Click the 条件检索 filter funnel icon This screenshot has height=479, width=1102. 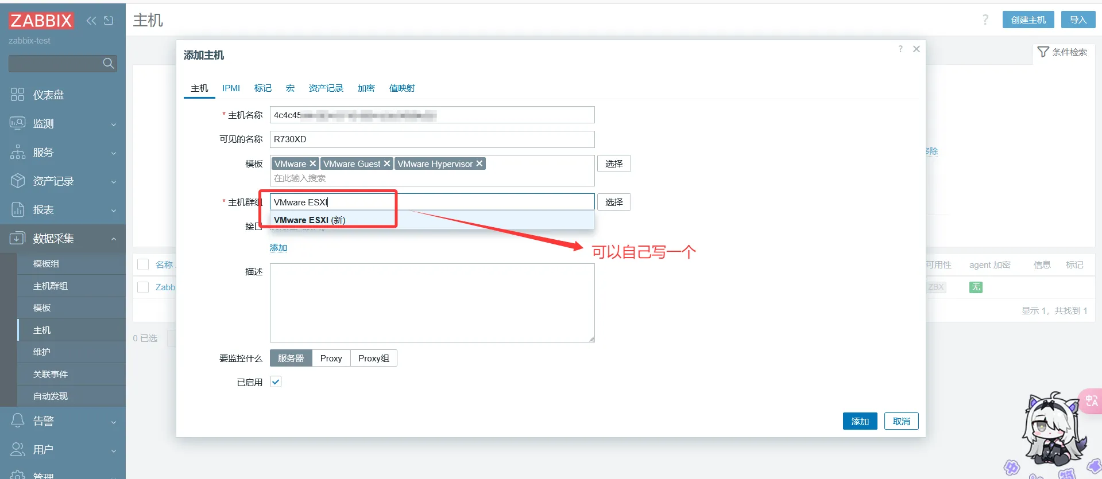pos(1043,52)
